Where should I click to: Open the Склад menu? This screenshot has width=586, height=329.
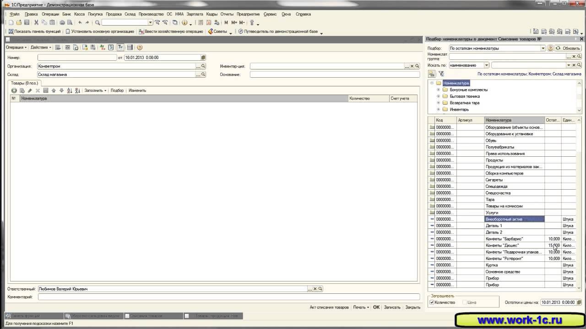coord(130,14)
